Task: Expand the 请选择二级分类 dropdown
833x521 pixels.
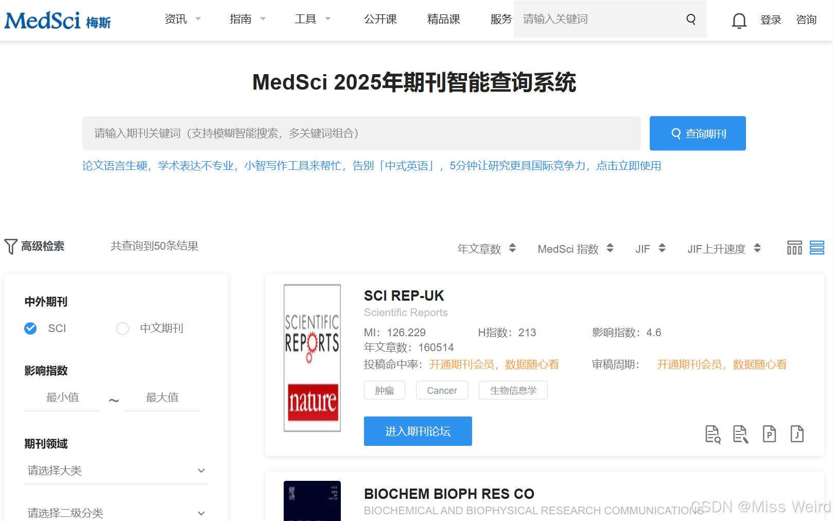Action: coord(116,513)
